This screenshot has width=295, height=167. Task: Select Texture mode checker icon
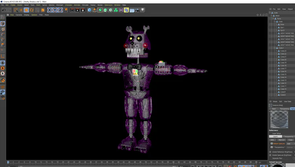3,29
